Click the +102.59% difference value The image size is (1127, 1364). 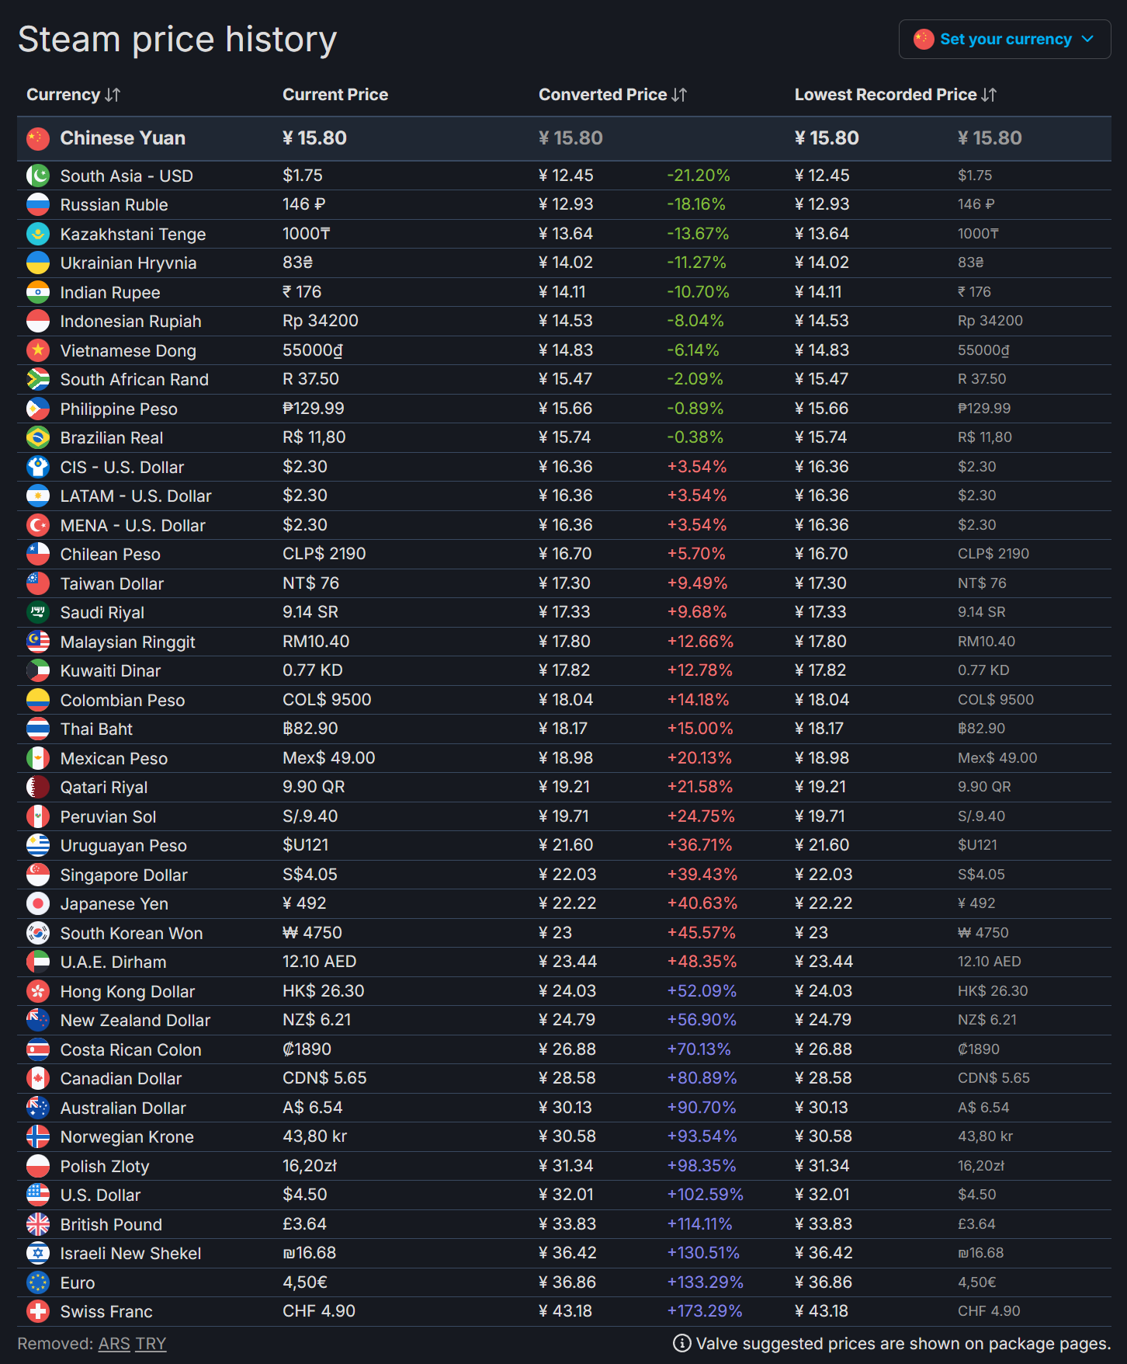pos(705,1195)
